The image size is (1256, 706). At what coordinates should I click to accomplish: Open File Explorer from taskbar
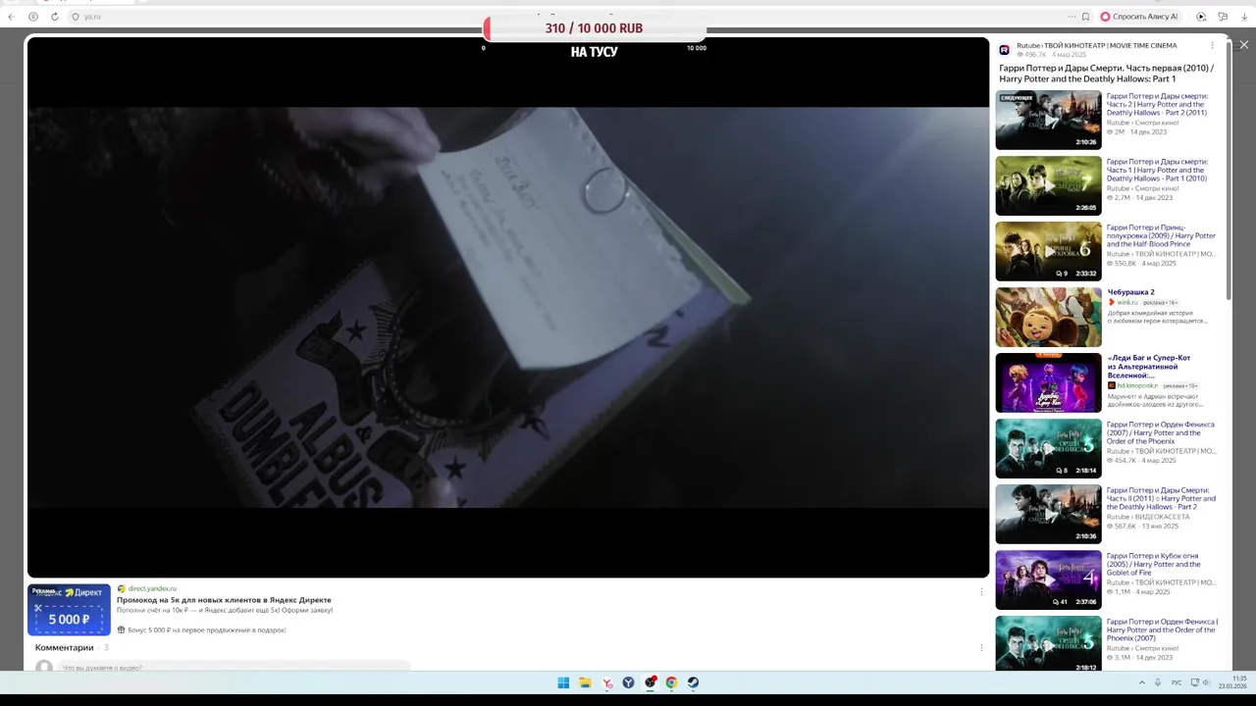pyautogui.click(x=585, y=682)
